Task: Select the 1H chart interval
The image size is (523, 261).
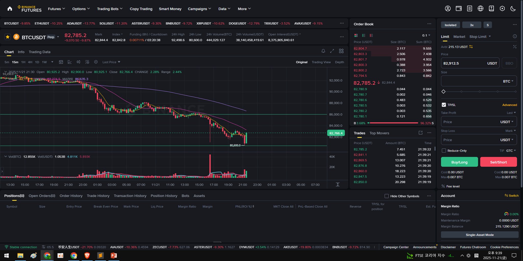Action: tap(23, 62)
